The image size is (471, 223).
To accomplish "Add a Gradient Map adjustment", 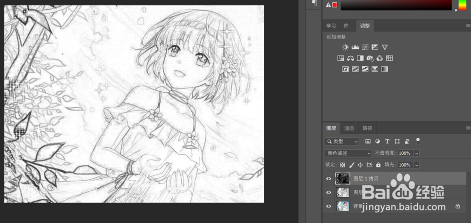I will (x=385, y=69).
